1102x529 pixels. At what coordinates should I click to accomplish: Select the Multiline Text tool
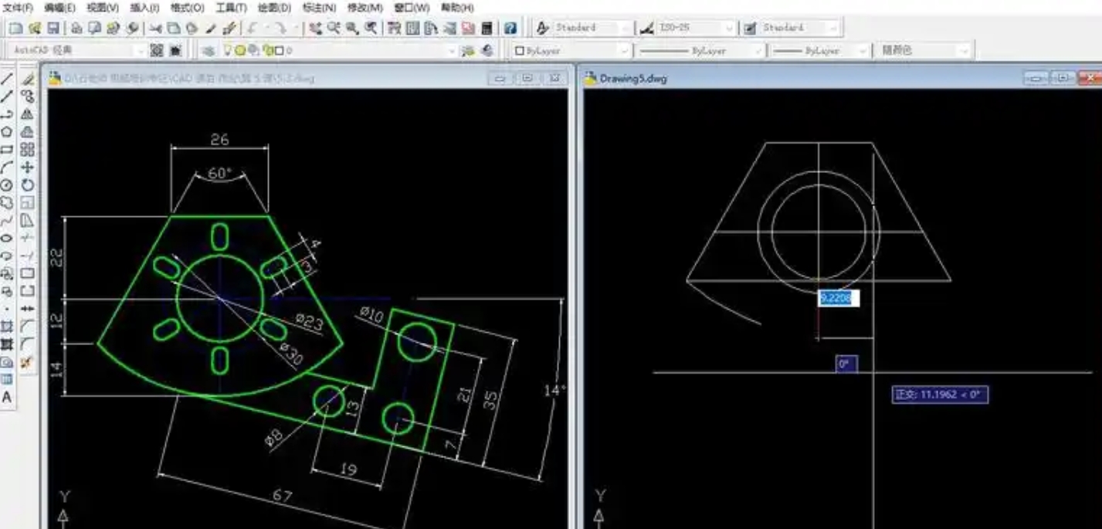[7, 398]
